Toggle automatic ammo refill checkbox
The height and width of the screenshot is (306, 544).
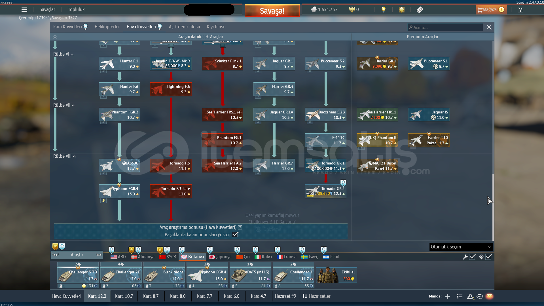(488, 257)
